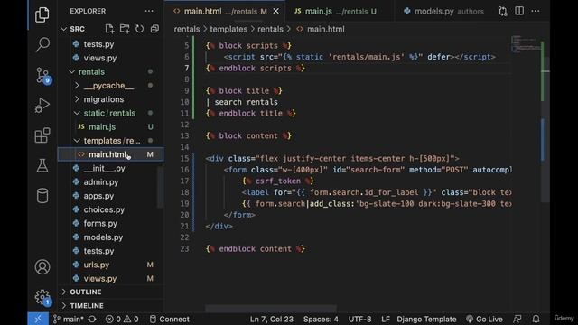Change LF end of line sequence

(386, 319)
